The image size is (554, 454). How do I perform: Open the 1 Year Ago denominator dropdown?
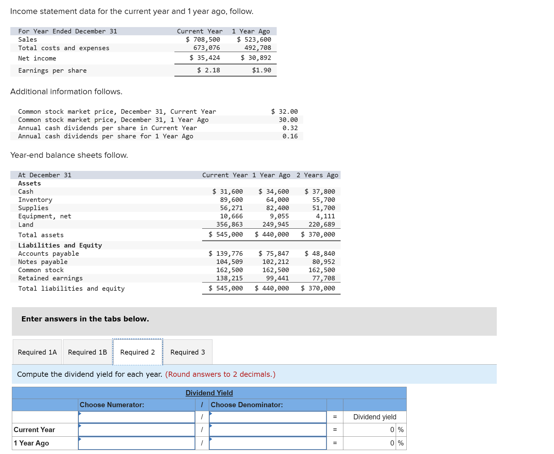268,443
